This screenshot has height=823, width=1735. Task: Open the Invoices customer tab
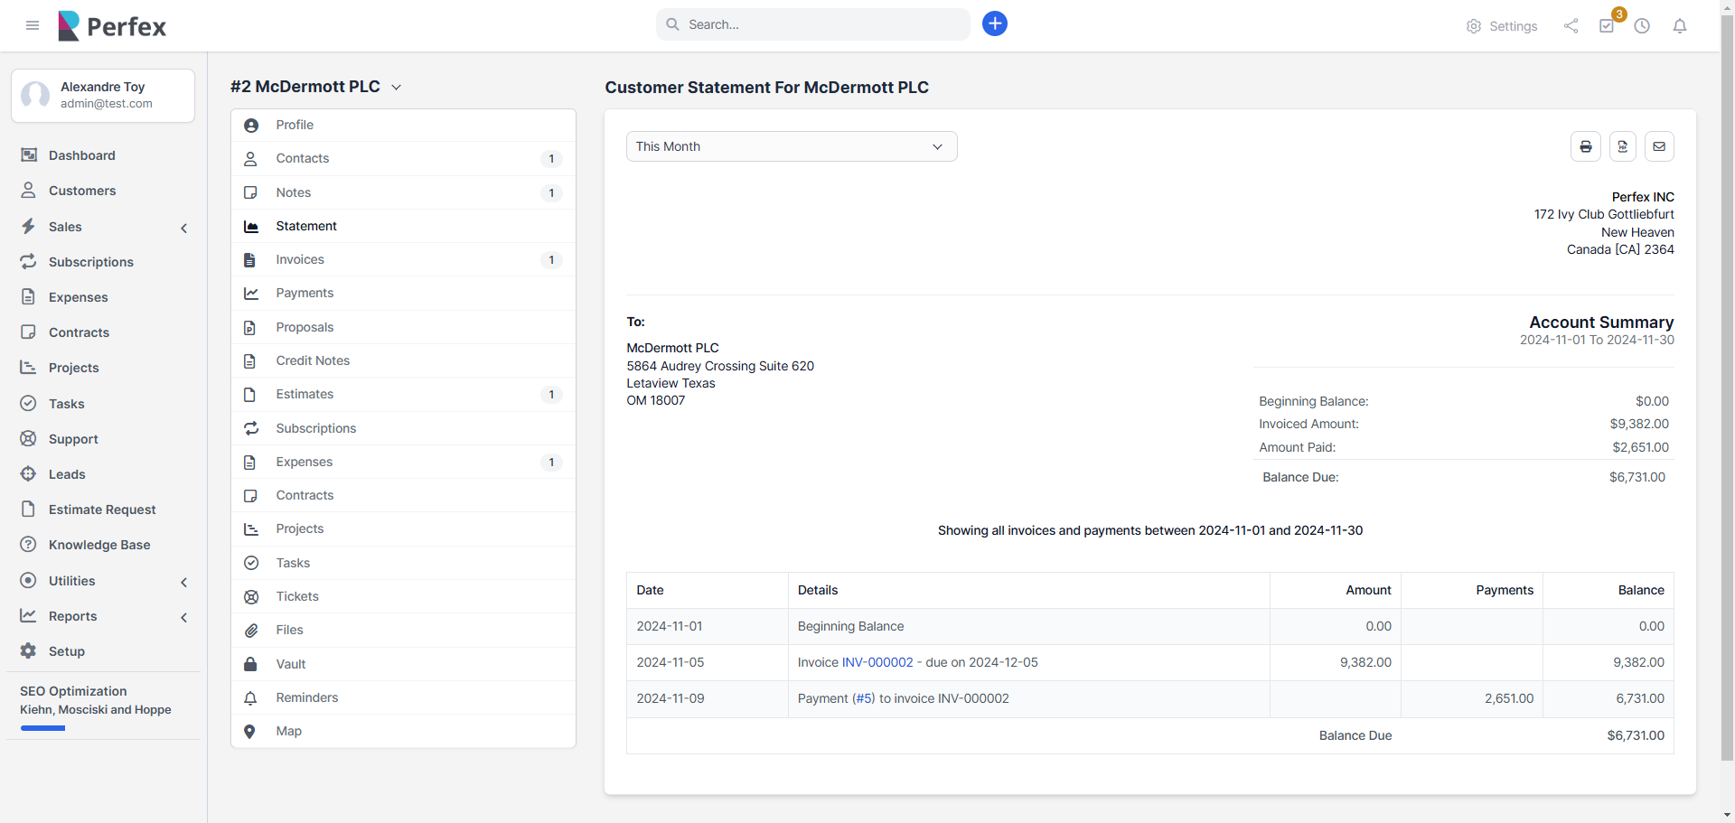point(300,259)
